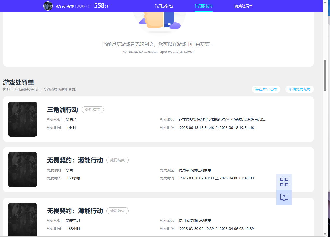
Task: Click the 168小时 duration on 禁言 card
Action: click(x=73, y=178)
